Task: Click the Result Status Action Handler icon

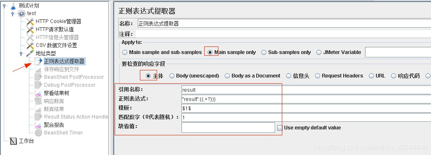Action: point(39,117)
